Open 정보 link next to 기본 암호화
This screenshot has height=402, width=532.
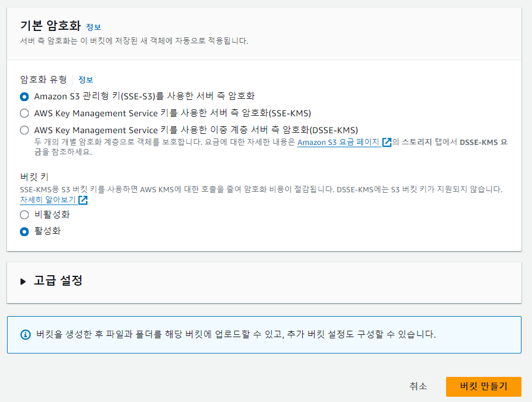(94, 27)
